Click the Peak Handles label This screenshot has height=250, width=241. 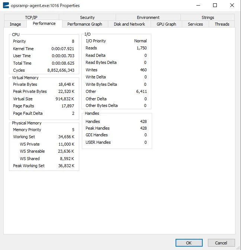(97, 128)
